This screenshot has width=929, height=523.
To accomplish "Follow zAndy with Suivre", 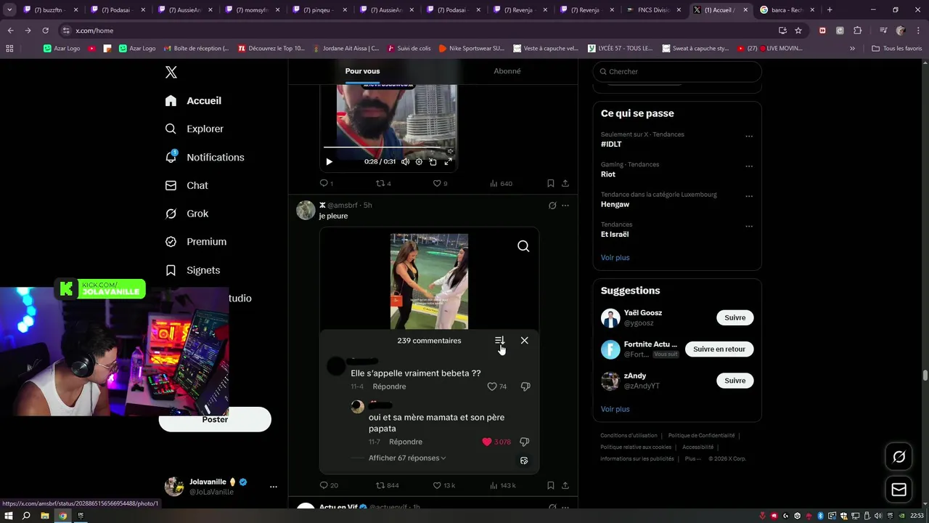I will pos(734,381).
